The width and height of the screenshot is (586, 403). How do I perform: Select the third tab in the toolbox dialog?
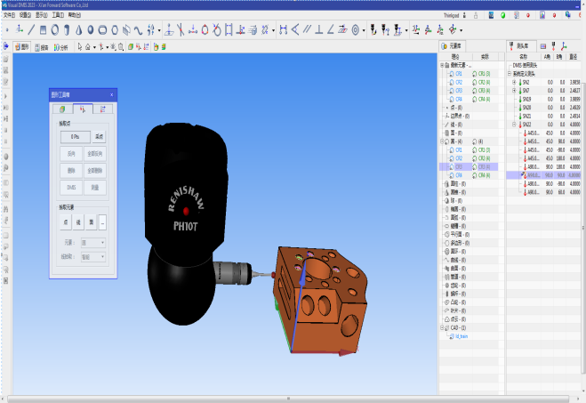click(x=103, y=109)
